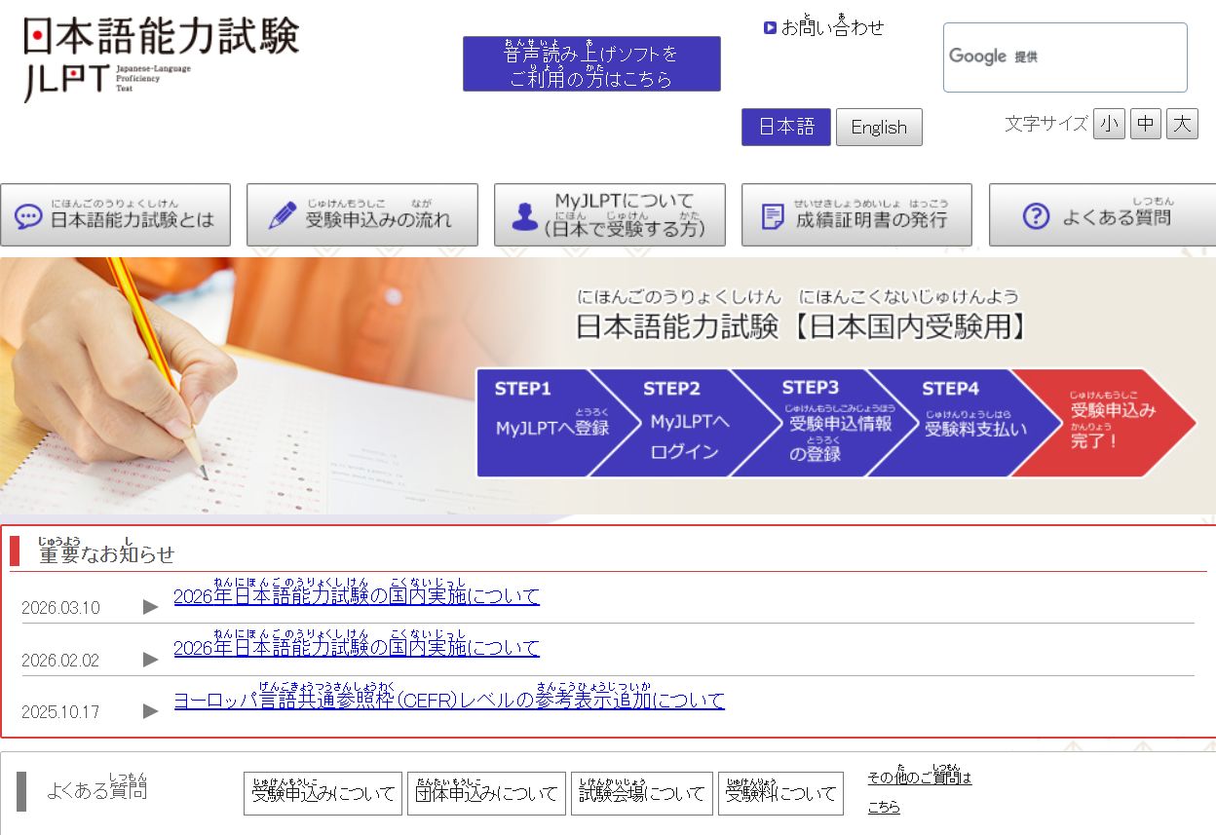Click the blue arrow icon beside お問い合わせ
Screen dimensions: 1216x835
769,27
